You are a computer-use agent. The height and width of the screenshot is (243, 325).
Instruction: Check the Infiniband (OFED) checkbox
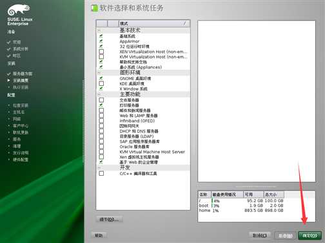[x=101, y=121]
